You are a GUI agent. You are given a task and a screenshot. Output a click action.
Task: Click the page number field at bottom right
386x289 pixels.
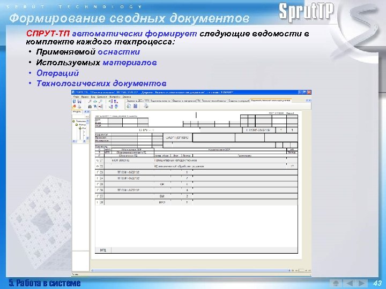tap(300, 270)
